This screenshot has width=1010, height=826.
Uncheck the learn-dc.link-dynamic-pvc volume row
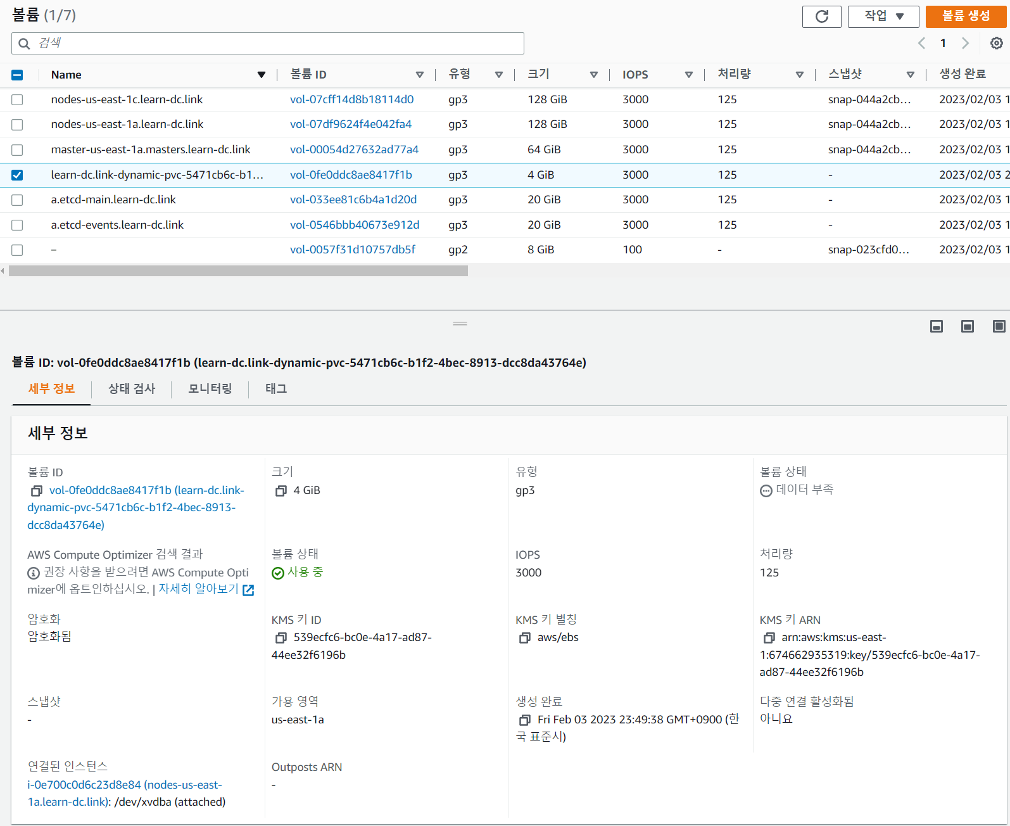[x=17, y=175]
